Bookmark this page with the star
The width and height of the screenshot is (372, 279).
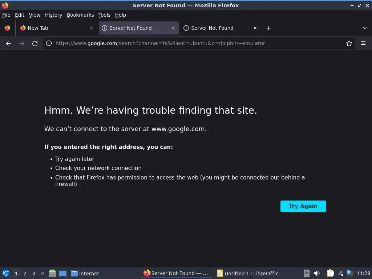(349, 43)
